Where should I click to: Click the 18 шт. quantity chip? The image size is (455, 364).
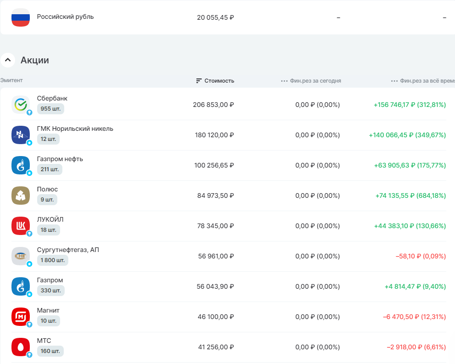click(49, 230)
